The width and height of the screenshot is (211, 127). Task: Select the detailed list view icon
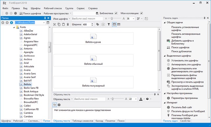click(119, 24)
